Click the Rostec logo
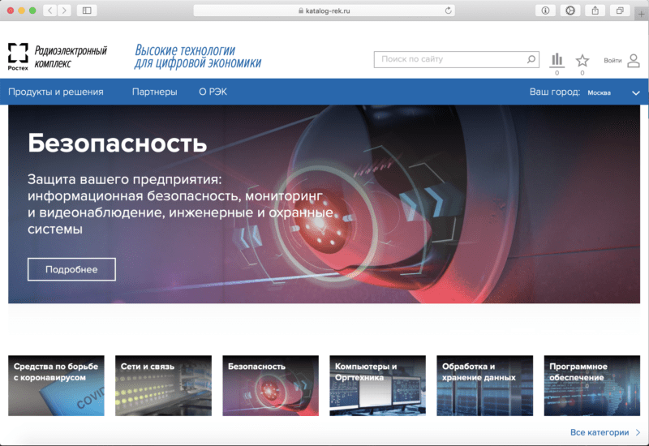Screen dimensions: 649x446 18,57
